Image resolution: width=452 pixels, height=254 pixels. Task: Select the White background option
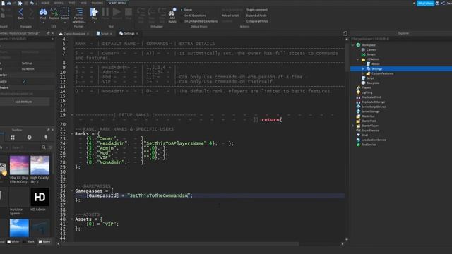pyautogui.click(x=13, y=241)
